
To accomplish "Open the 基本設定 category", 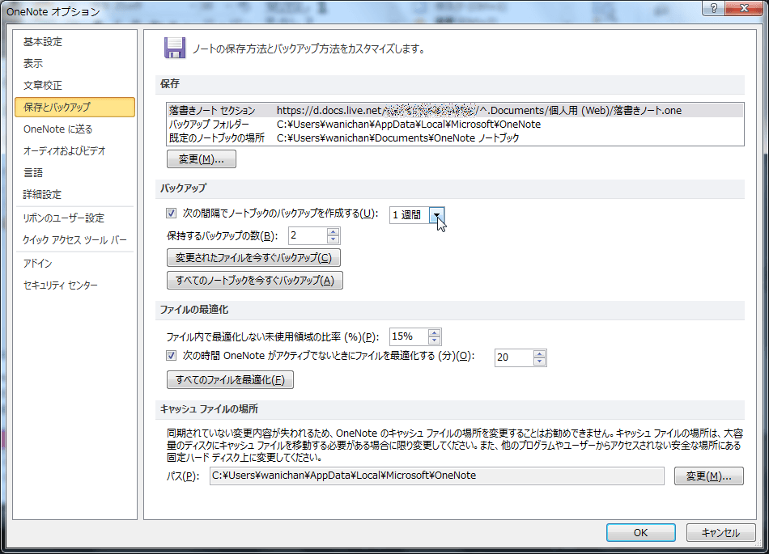I will coord(74,42).
